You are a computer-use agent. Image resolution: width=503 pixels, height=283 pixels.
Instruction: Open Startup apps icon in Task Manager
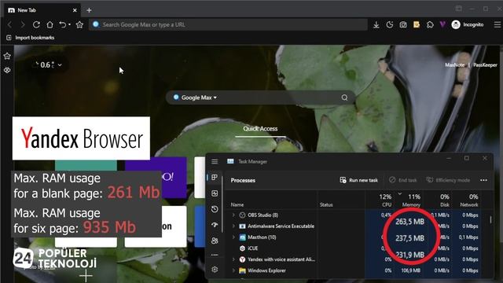click(215, 225)
